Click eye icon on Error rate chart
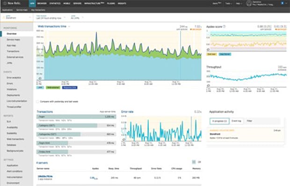The image size is (290, 186). point(124,140)
